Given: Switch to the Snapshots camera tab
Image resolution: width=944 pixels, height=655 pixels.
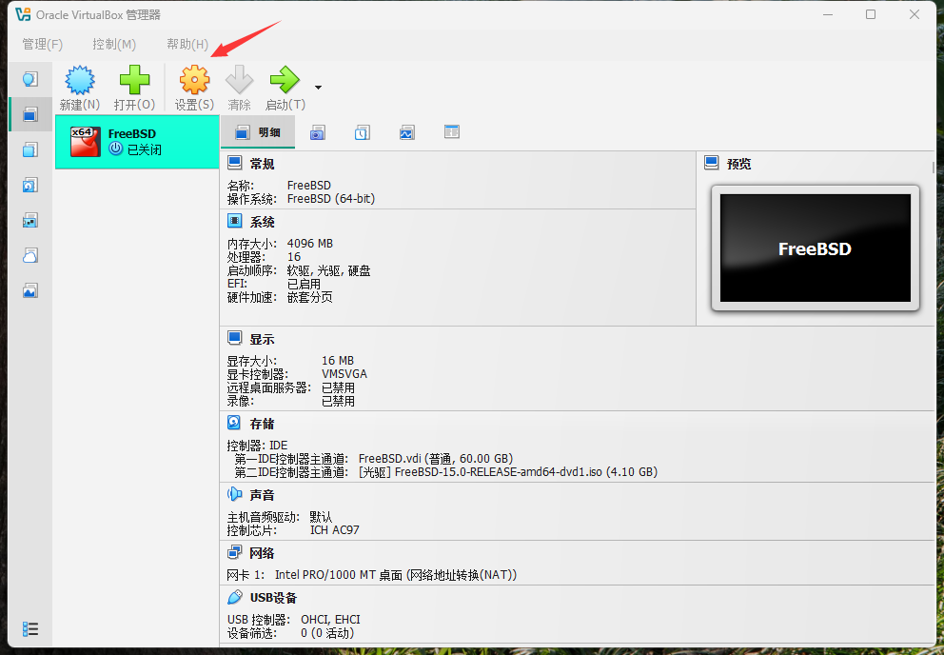Looking at the screenshot, I should tap(318, 132).
